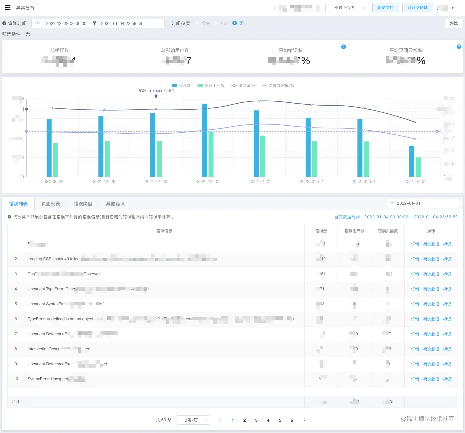
Task: Go to page 4
Action: click(268, 420)
